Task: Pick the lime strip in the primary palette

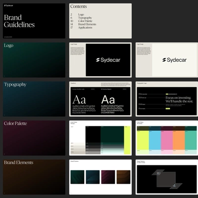Action: (127, 140)
